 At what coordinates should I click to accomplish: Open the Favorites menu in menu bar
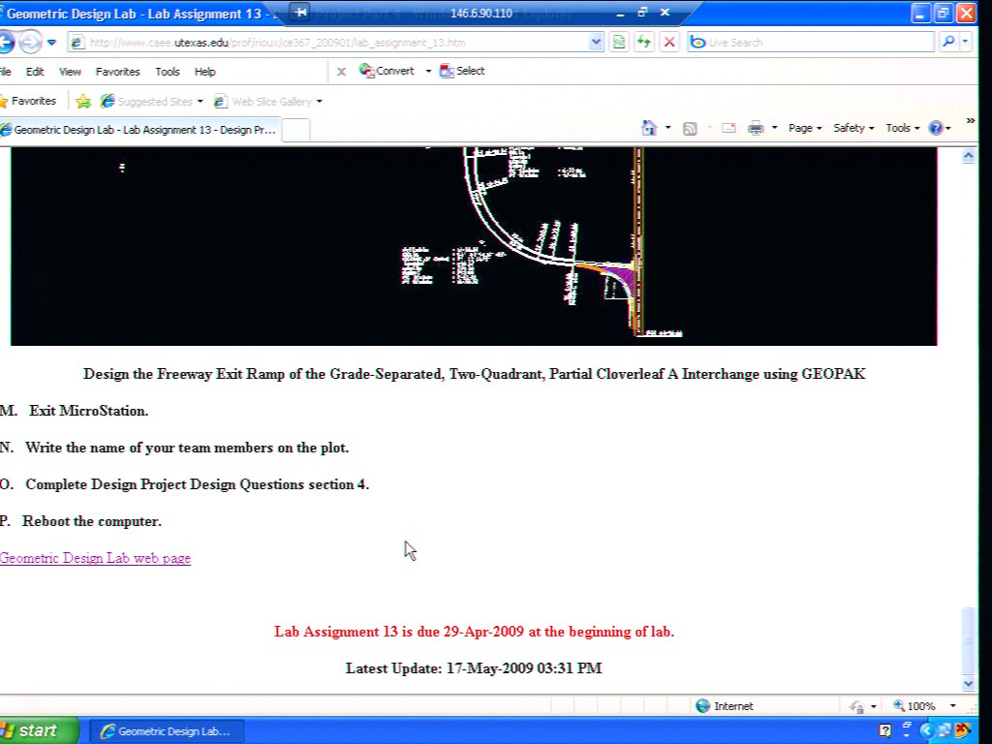(x=117, y=72)
